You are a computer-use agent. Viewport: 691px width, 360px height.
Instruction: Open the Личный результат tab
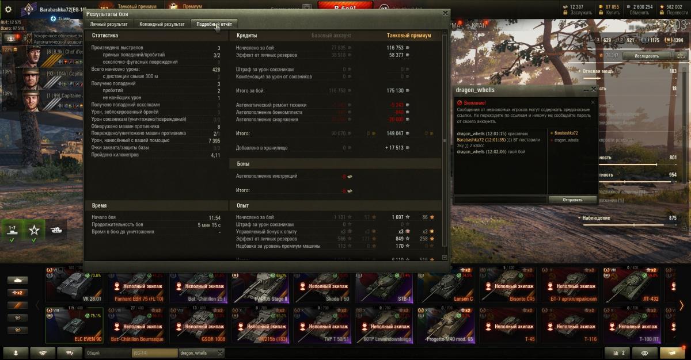pyautogui.click(x=109, y=24)
